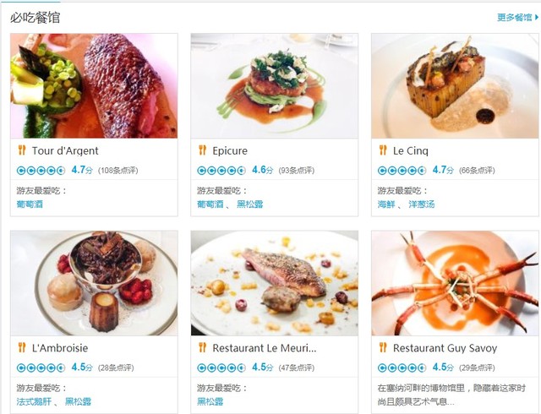Open the Guy Savoy crab dish photo
541x414 pixels.
[455, 283]
